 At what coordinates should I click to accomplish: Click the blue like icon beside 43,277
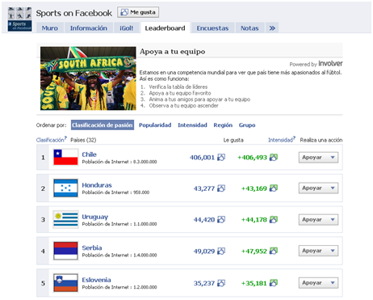click(x=221, y=188)
